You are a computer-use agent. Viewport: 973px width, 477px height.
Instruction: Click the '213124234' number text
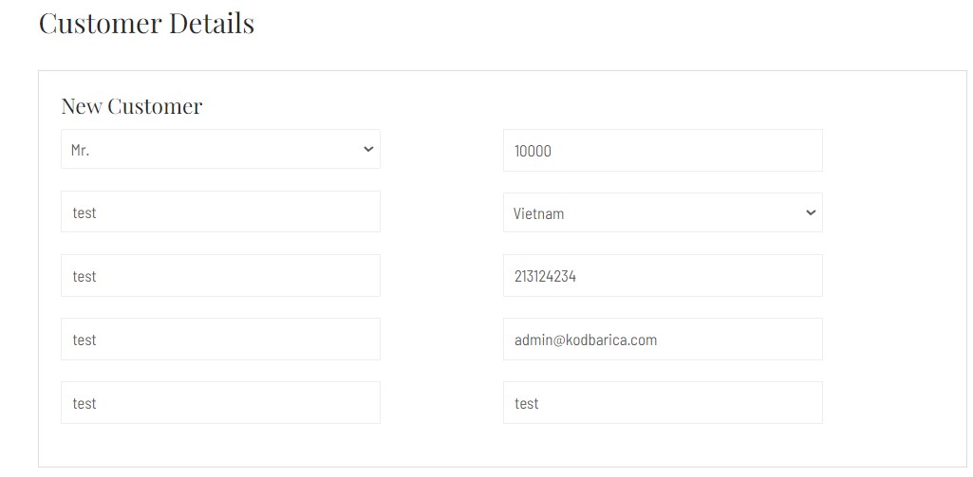(x=545, y=277)
